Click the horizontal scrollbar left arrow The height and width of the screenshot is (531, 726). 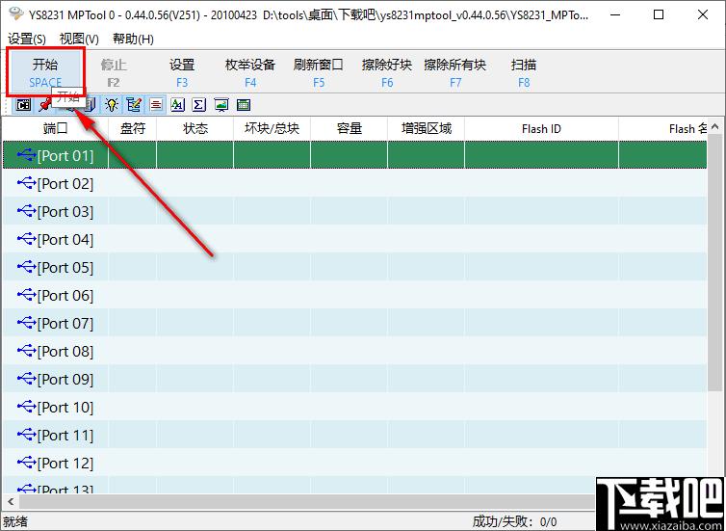[11, 501]
